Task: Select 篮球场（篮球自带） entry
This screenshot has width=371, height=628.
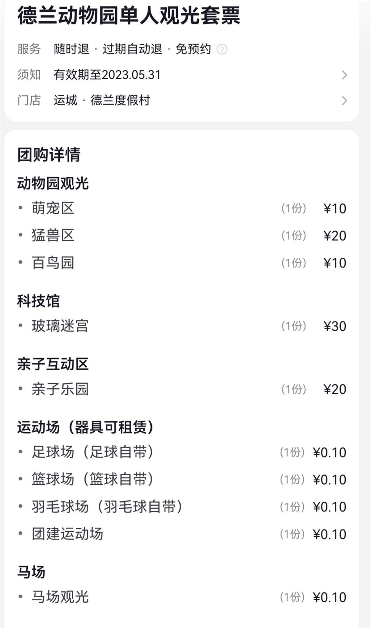Action: click(x=92, y=479)
